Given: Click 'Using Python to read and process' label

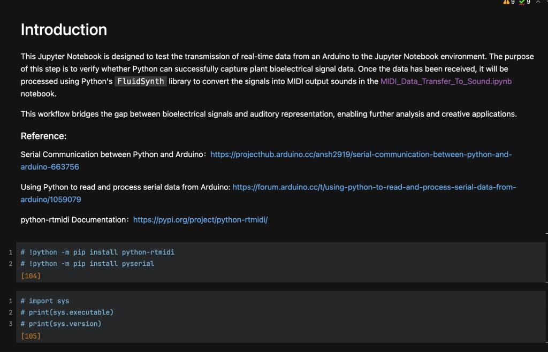Looking at the screenshot, I should coord(125,188).
